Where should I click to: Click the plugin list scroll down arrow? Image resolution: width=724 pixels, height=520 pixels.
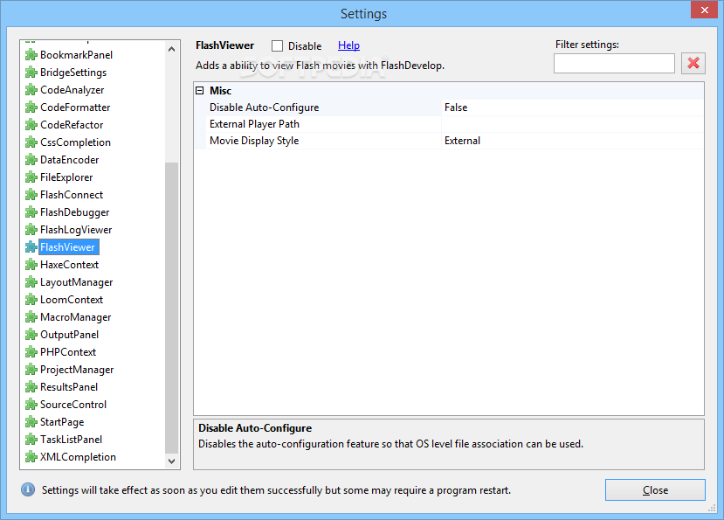[172, 461]
